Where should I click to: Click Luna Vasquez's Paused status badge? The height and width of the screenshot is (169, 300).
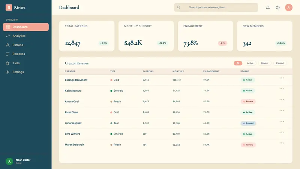click(x=248, y=123)
